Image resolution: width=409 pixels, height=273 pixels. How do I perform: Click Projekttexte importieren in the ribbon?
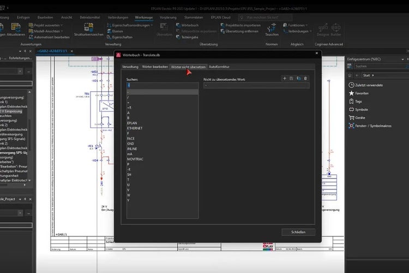(242, 25)
